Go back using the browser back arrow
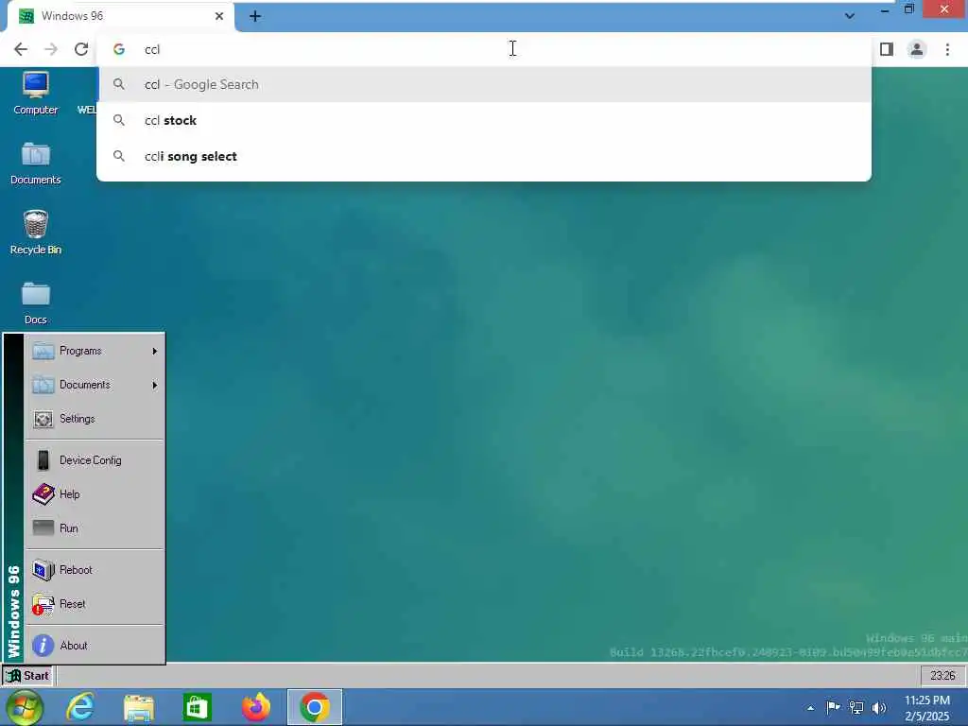The image size is (968, 726). [x=21, y=49]
